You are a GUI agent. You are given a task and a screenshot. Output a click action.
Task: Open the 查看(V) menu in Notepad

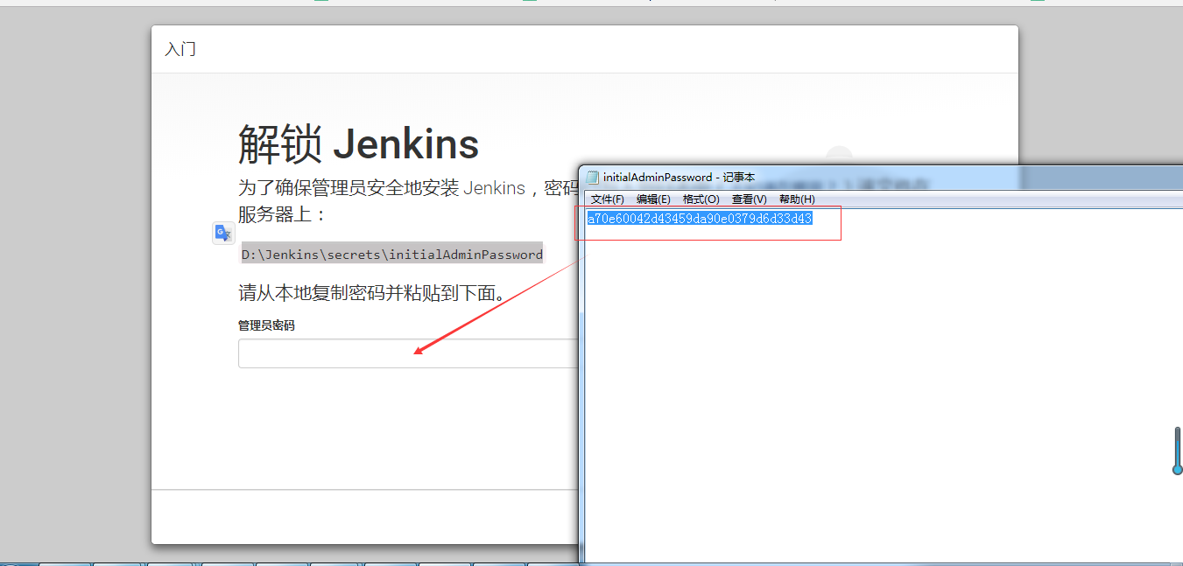click(749, 199)
